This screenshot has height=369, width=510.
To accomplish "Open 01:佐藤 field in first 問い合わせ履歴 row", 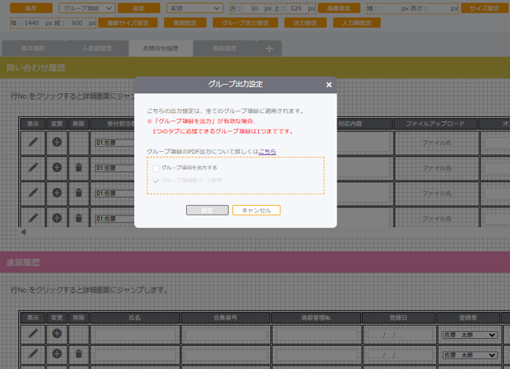I will tap(115, 143).
